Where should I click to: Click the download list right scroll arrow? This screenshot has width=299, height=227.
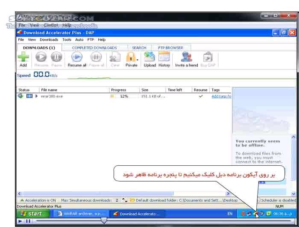tap(228, 194)
